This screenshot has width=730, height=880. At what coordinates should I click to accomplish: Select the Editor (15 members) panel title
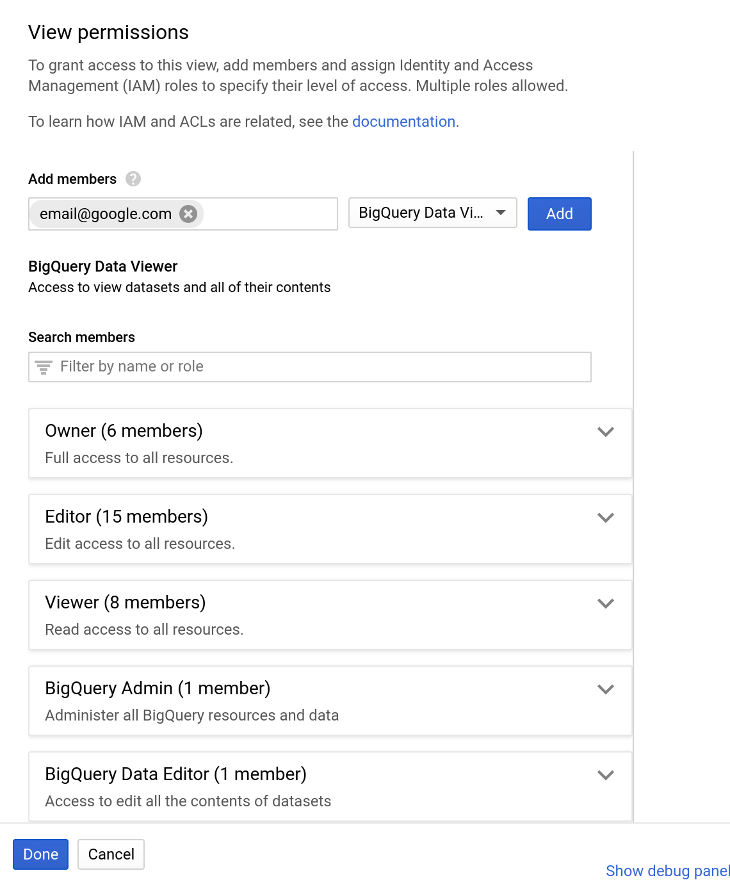point(126,517)
